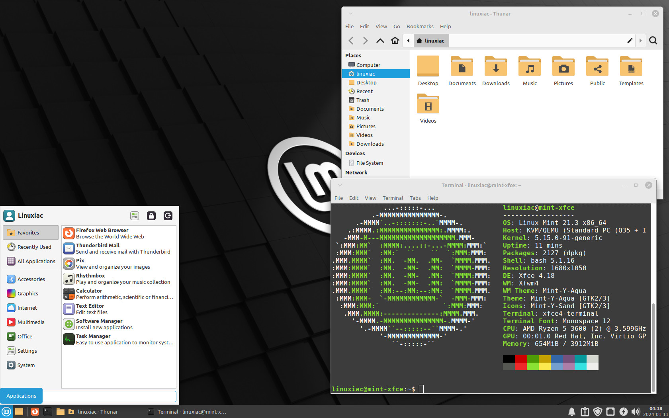Go back in Thunar navigation

(x=351, y=41)
